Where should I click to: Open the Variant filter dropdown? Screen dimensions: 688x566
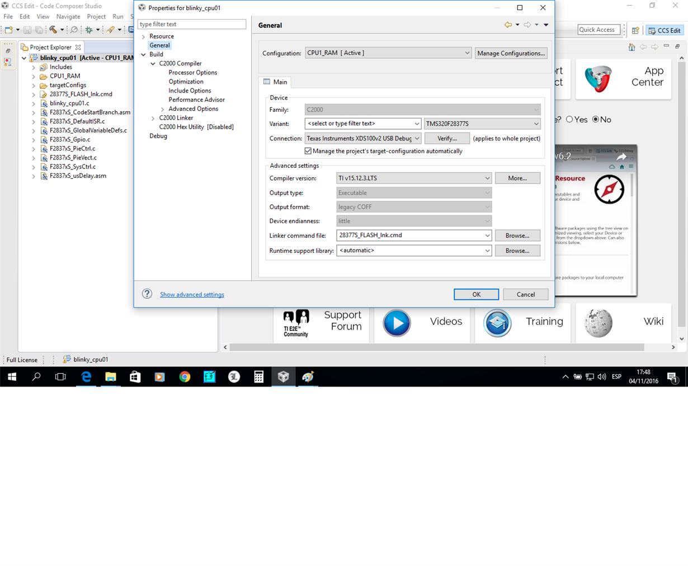tap(362, 124)
